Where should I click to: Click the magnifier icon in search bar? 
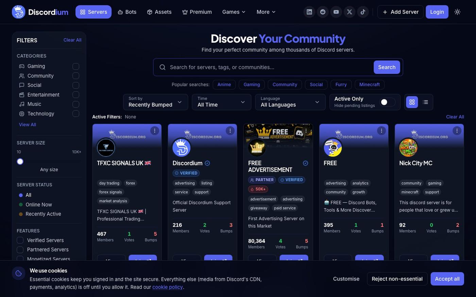click(x=163, y=67)
